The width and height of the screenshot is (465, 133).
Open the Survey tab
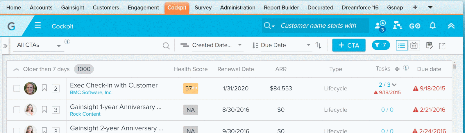[203, 8]
